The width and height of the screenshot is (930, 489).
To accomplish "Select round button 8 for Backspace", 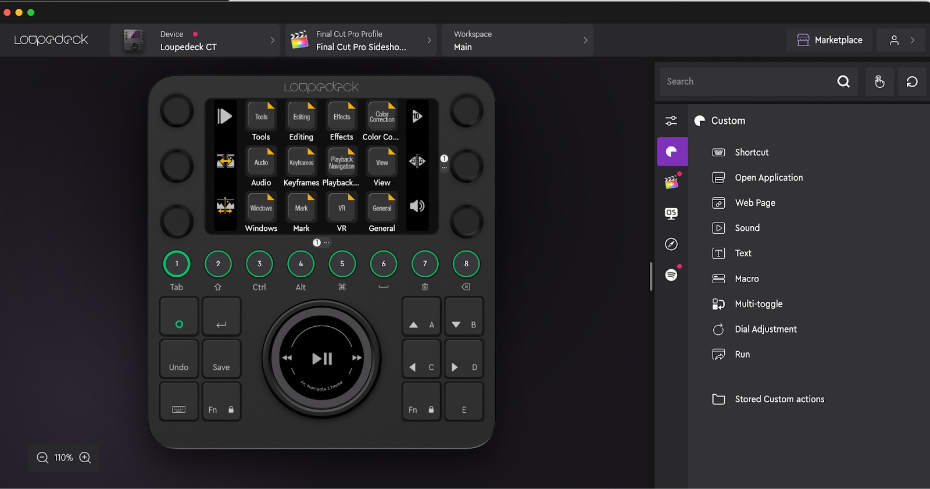I will pyautogui.click(x=466, y=264).
